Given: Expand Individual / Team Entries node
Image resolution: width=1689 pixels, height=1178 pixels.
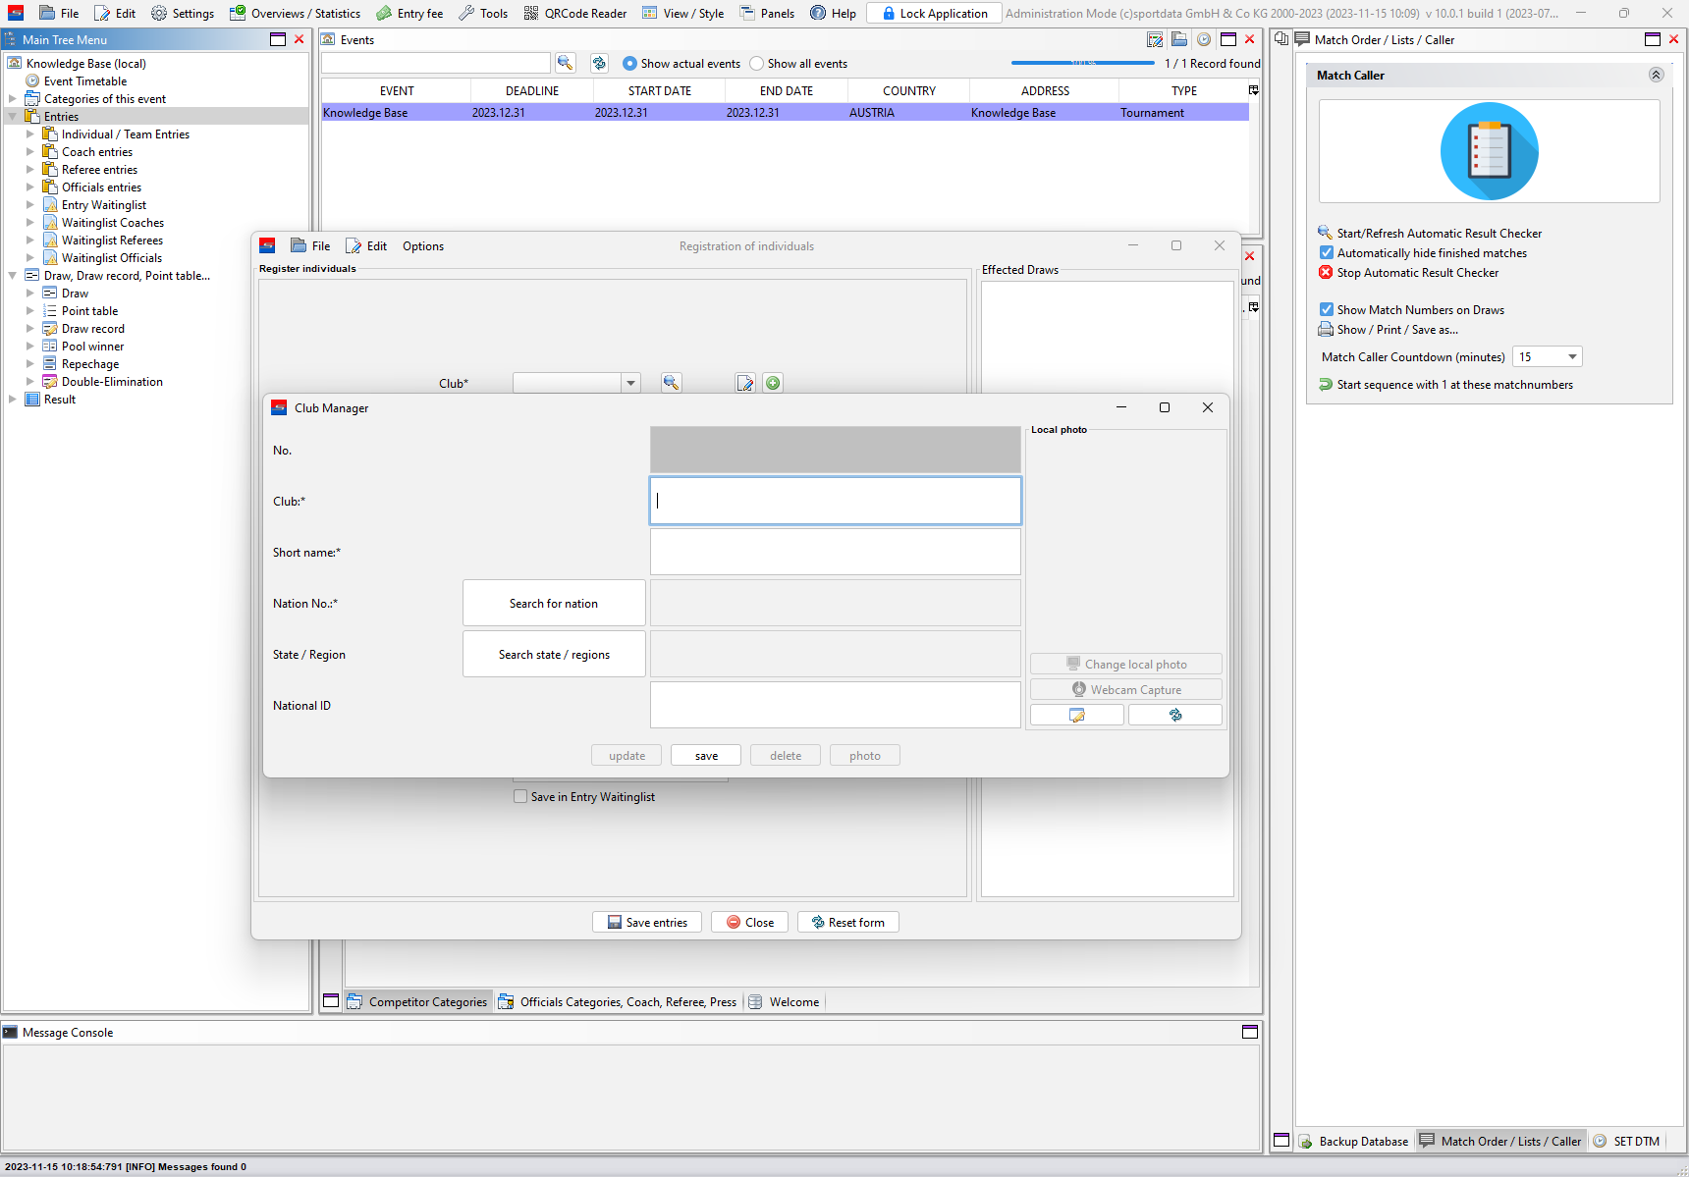Looking at the screenshot, I should pyautogui.click(x=29, y=134).
